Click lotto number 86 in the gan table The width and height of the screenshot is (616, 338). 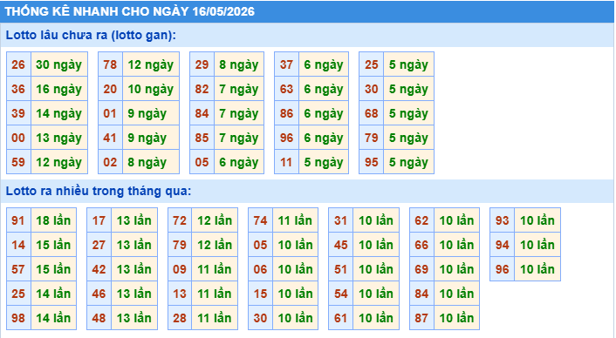tap(287, 113)
